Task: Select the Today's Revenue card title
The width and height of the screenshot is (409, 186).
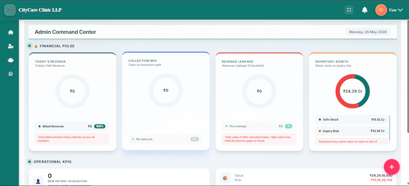Action: (50, 62)
